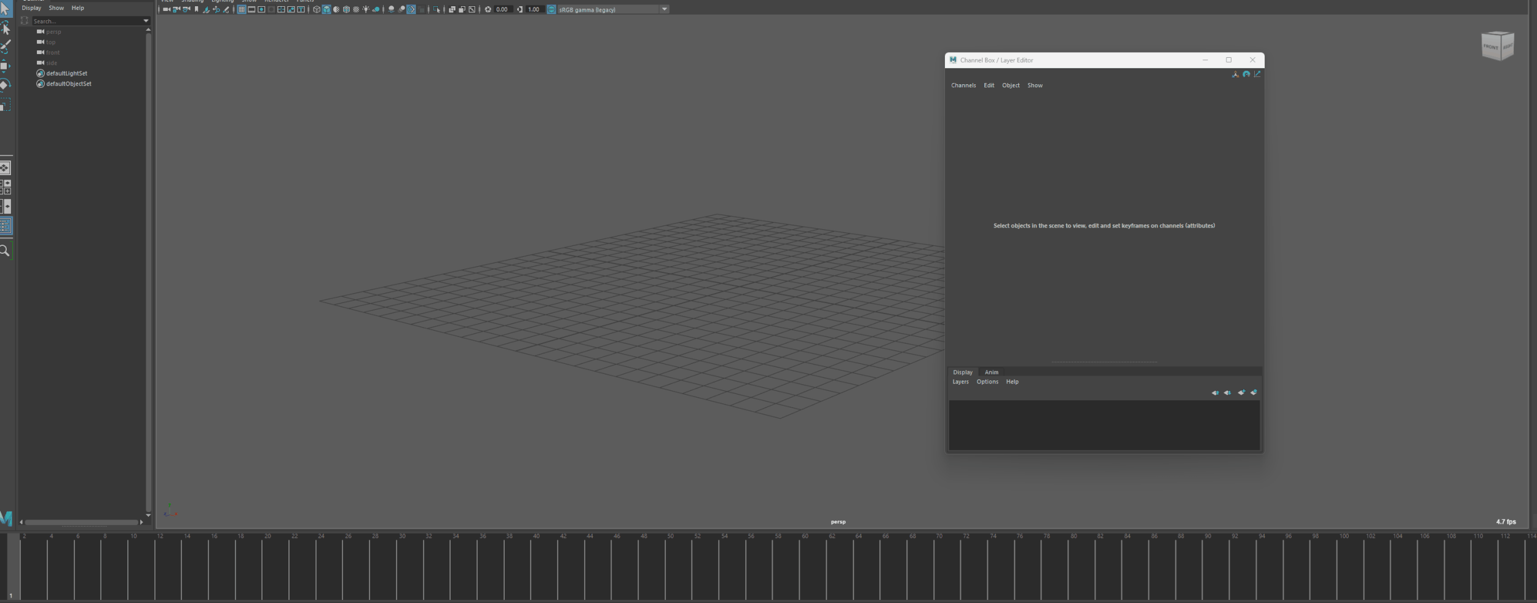Switch to two-pane side-by-side layout
The width and height of the screenshot is (1537, 603).
click(x=5, y=207)
